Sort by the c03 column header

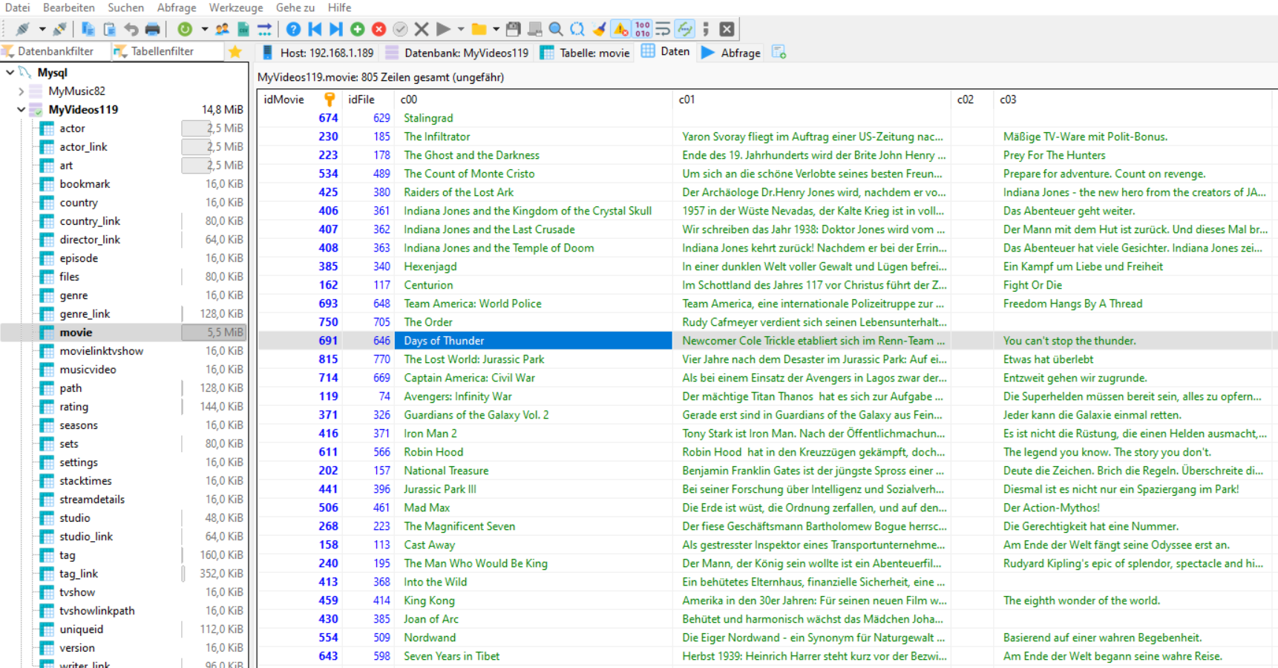(1133, 99)
